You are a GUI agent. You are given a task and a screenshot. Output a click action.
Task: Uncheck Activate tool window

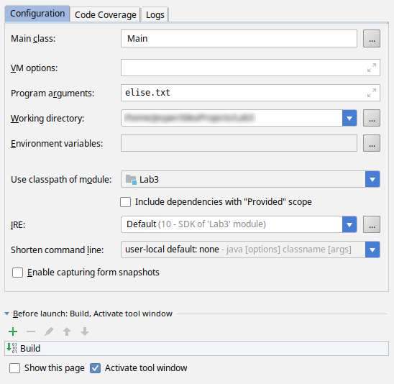coord(95,368)
